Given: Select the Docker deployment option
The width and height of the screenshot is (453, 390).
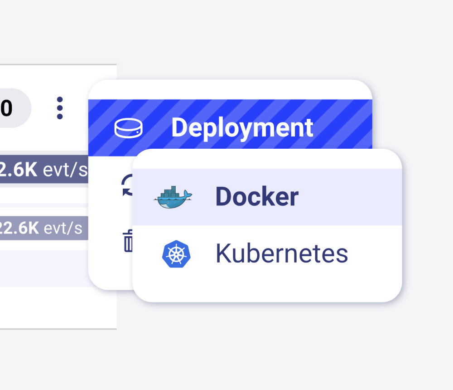Looking at the screenshot, I should pyautogui.click(x=256, y=196).
